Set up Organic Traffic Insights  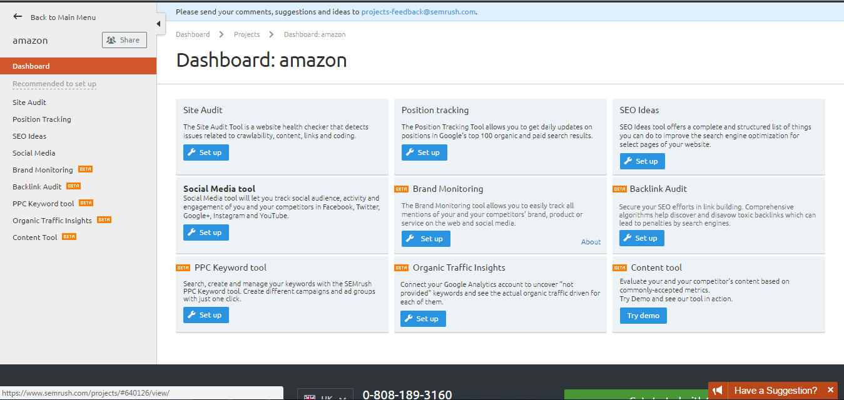423,319
